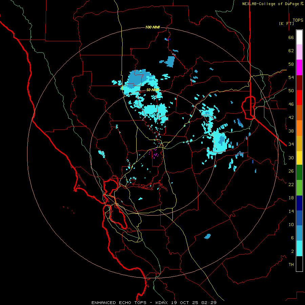Click legend value "50"

[x=291, y=90]
